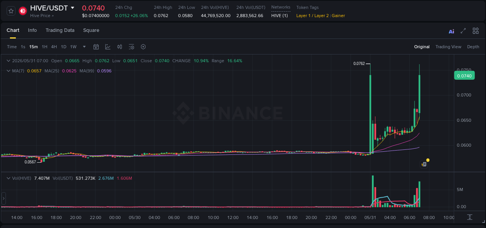The height and width of the screenshot is (228, 486).
Task: Click the Vol(USDT) 531.273K label
Action: tap(74, 178)
